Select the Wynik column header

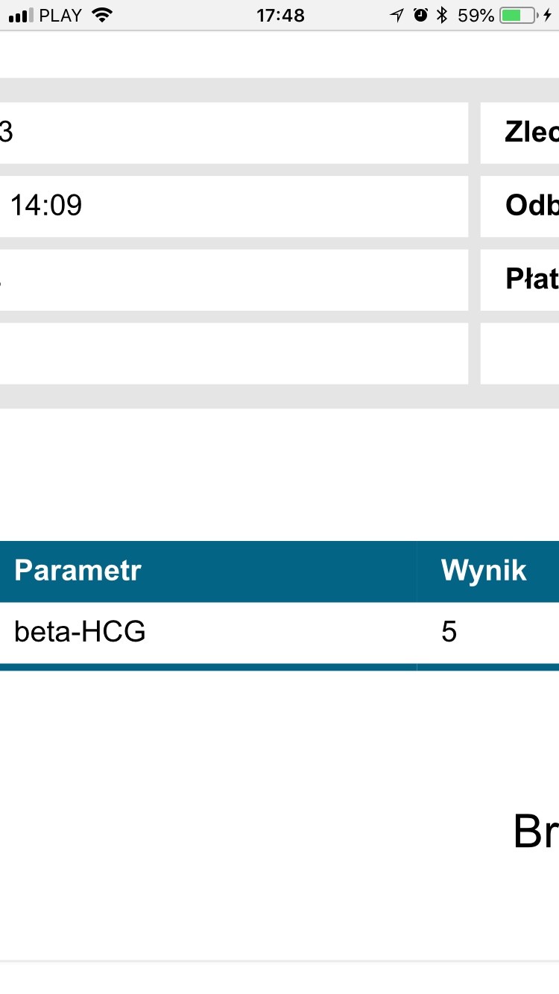tap(484, 571)
